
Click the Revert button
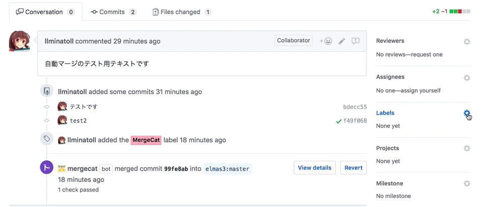click(x=353, y=168)
